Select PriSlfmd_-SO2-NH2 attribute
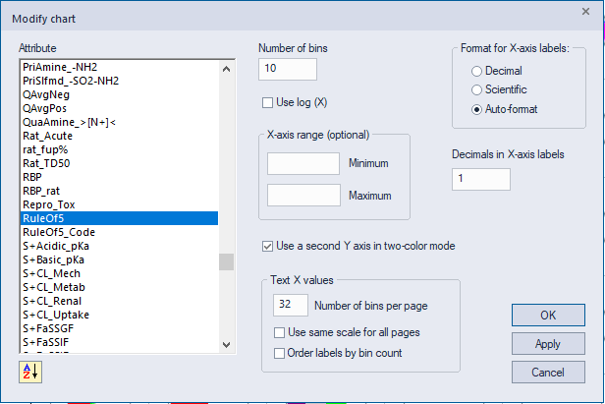Image resolution: width=605 pixels, height=404 pixels. (119, 81)
